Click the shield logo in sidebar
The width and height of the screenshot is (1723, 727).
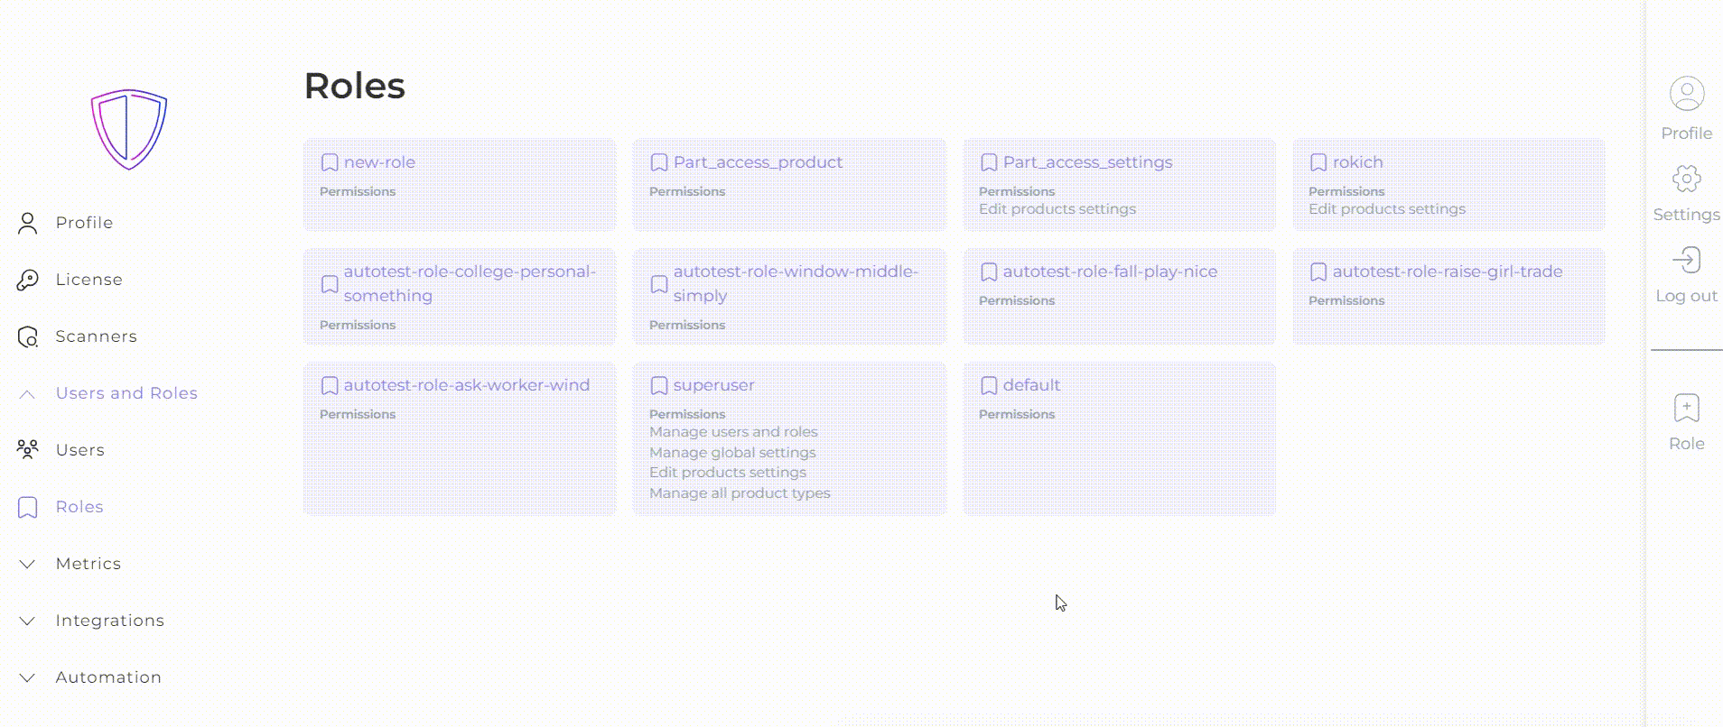tap(129, 129)
